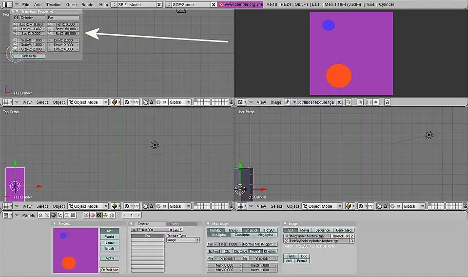This screenshot has width=468, height=277.
Task: Switch to the Colors tab
Action: click(x=174, y=224)
